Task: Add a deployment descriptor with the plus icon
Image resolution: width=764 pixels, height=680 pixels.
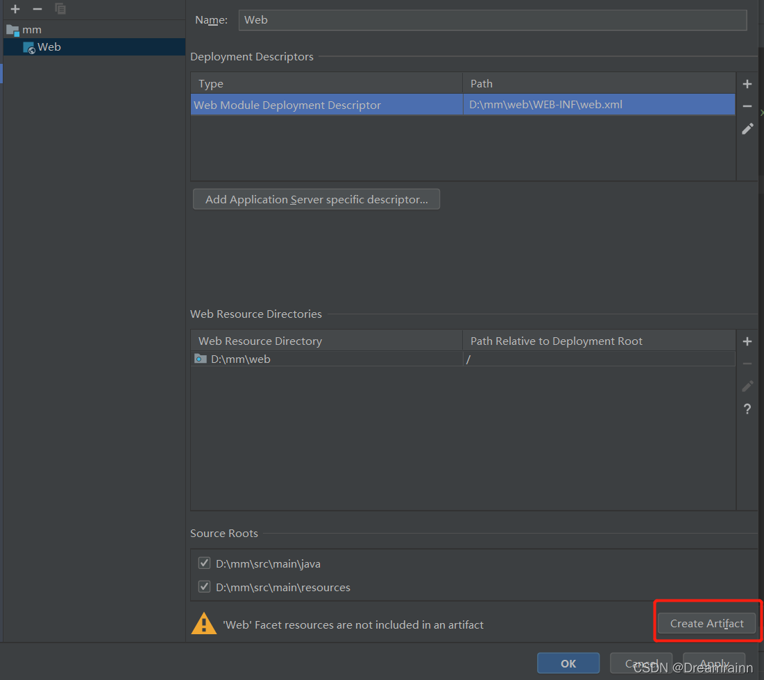Action: coord(747,84)
